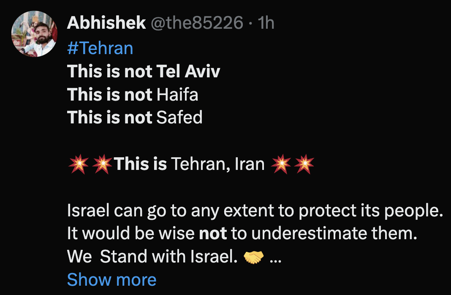Click the bold "not" before "to underestimate them"

point(213,234)
